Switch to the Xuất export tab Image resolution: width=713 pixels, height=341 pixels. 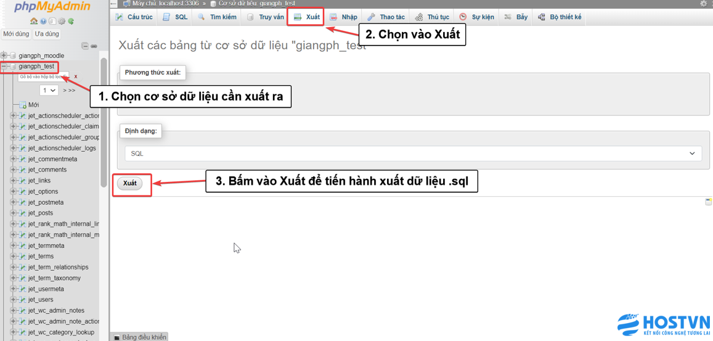[307, 17]
